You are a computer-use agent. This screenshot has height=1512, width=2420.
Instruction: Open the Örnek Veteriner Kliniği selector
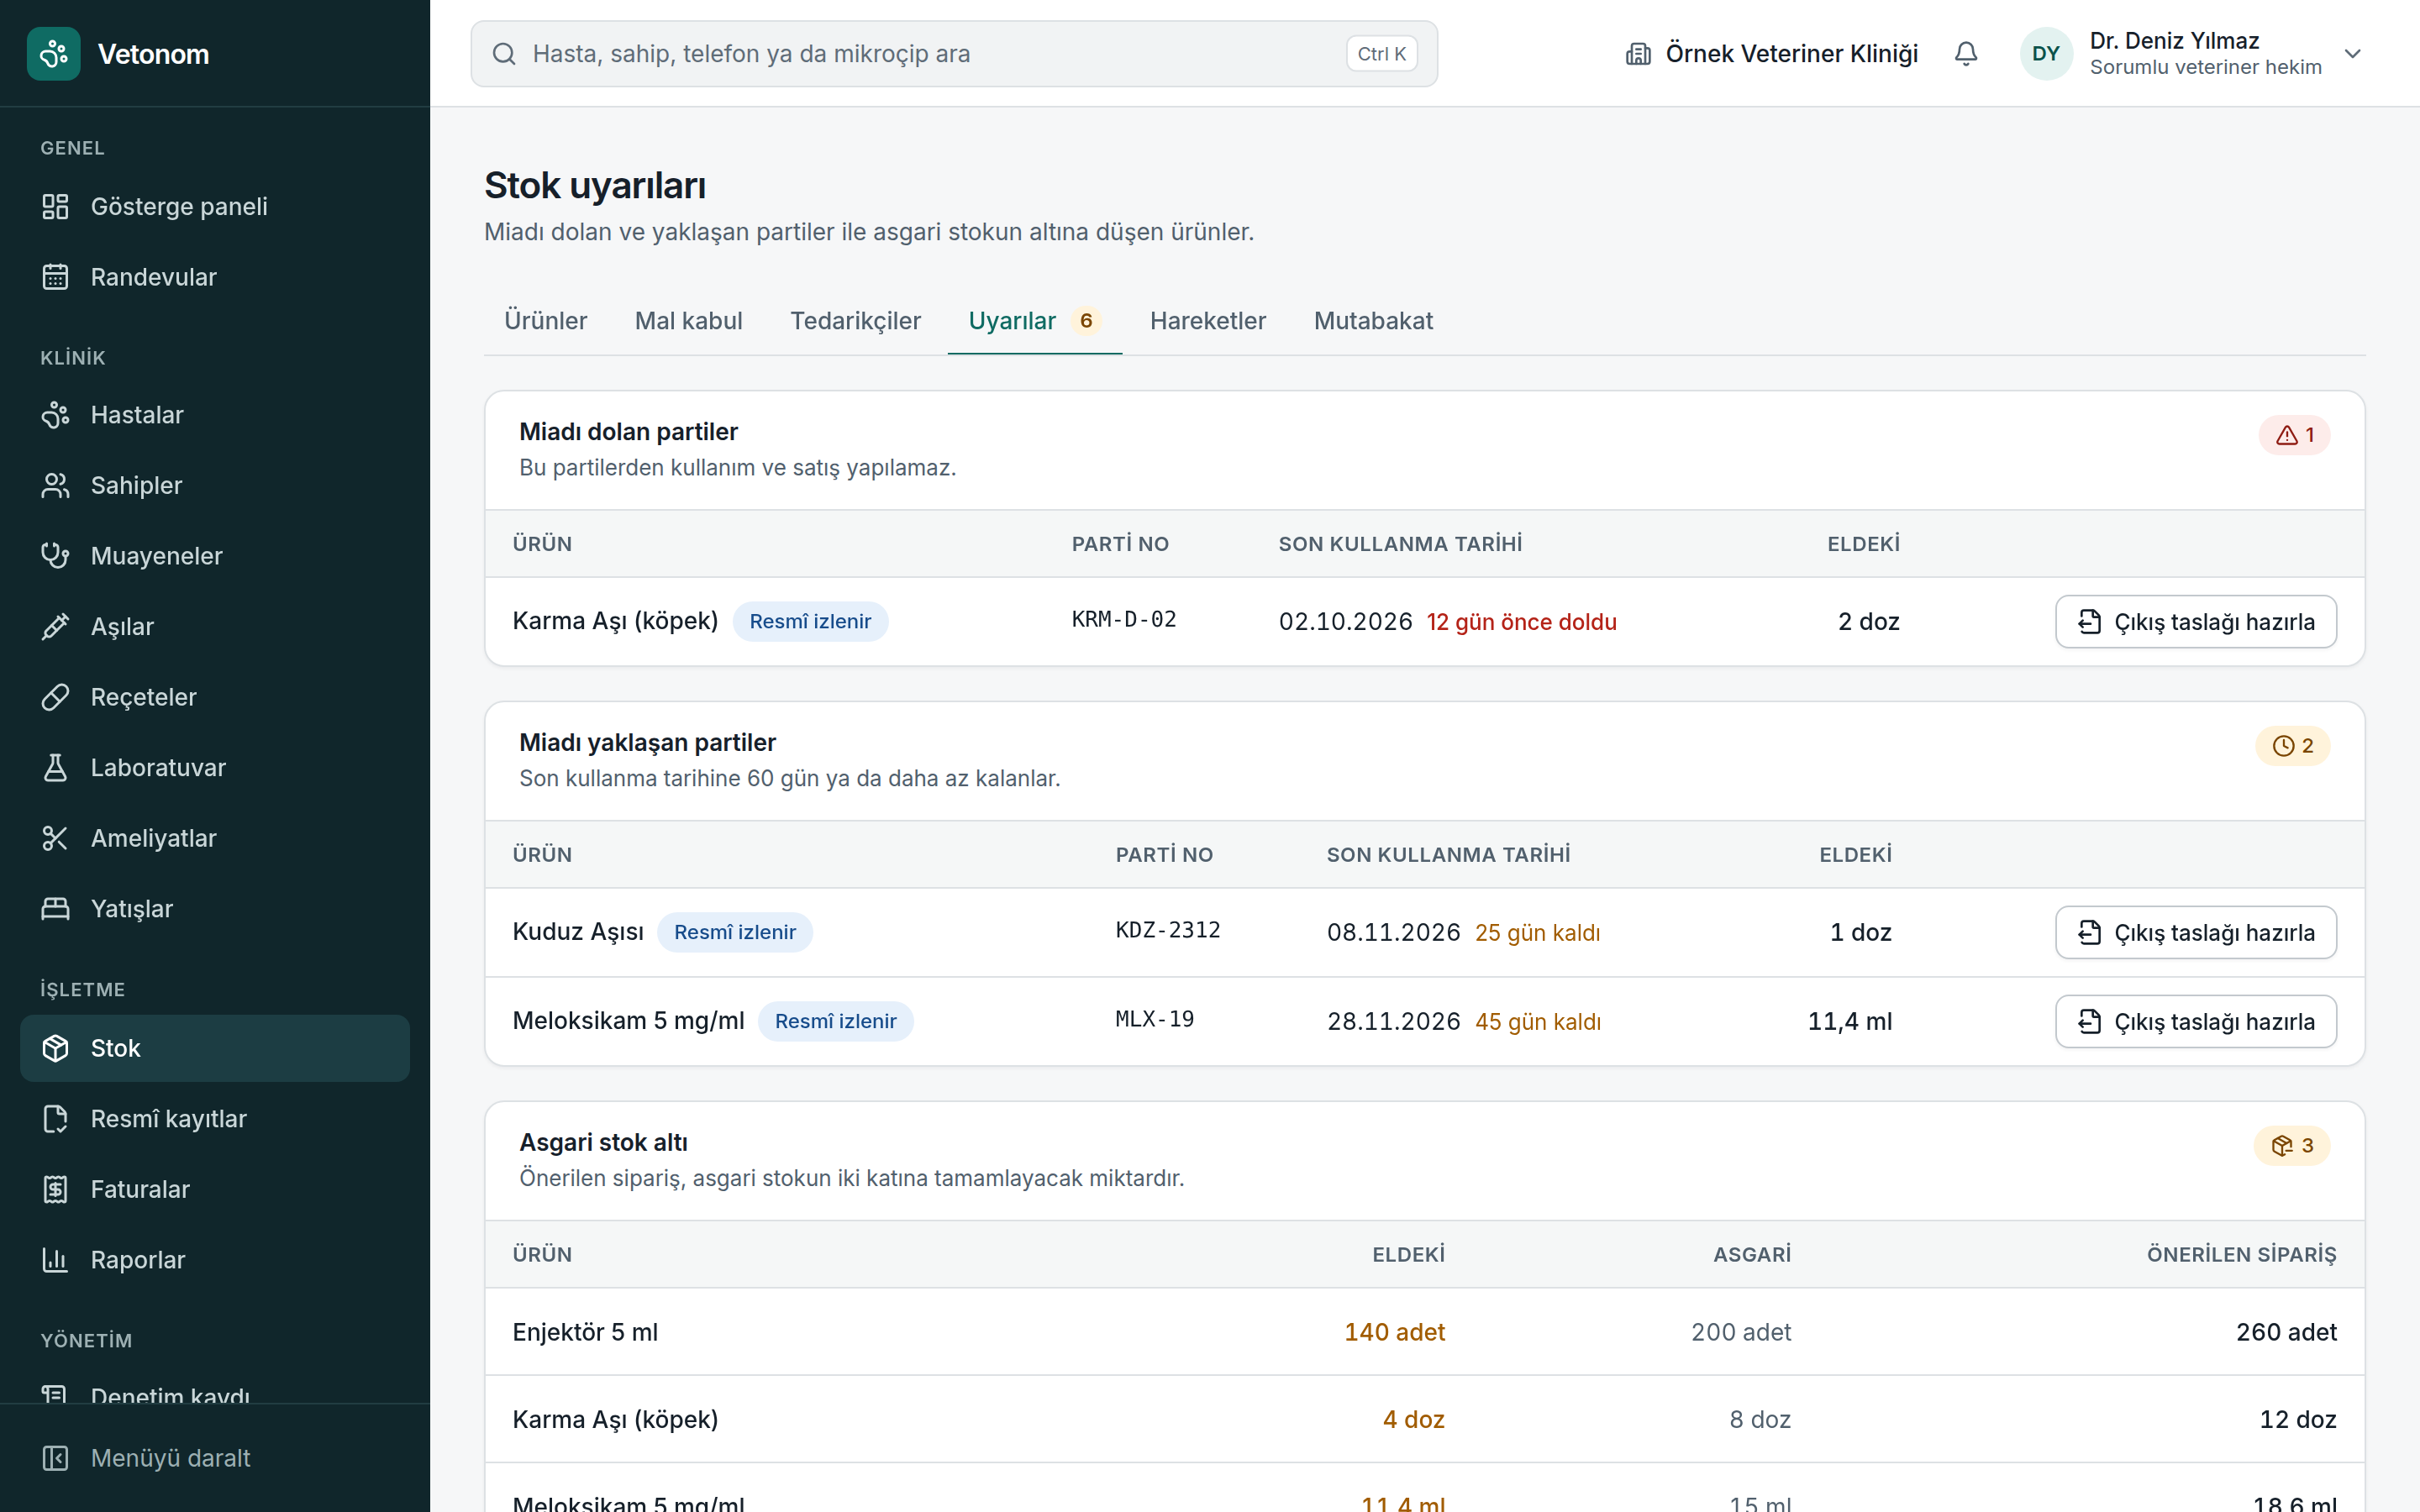click(1771, 54)
